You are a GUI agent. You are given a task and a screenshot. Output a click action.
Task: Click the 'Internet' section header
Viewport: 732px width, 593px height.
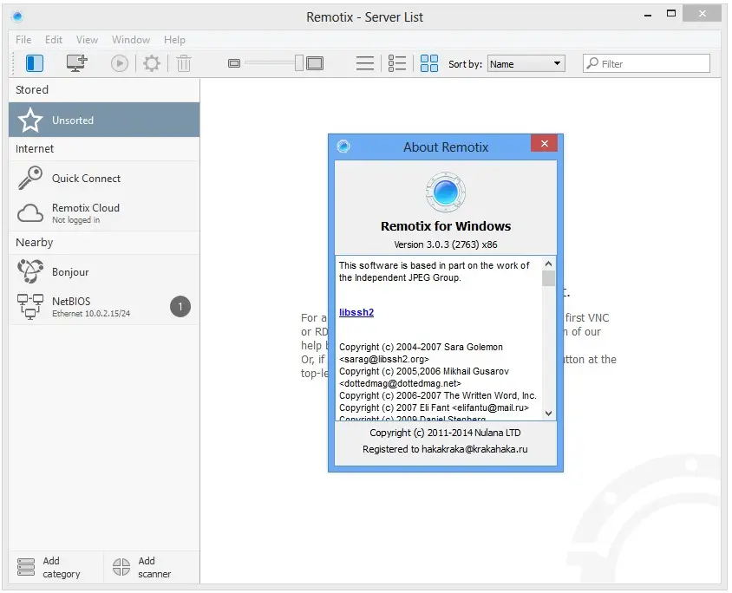pos(35,148)
